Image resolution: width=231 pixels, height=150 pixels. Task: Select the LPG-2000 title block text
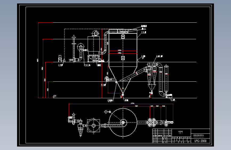tap(200, 141)
